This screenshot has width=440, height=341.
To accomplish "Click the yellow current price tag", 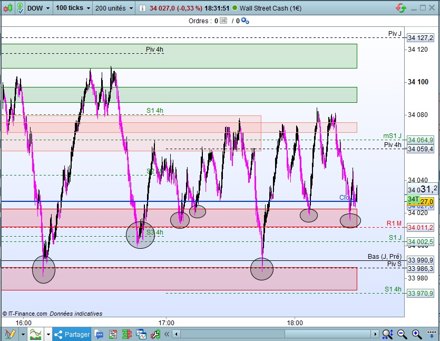I will 427,201.
